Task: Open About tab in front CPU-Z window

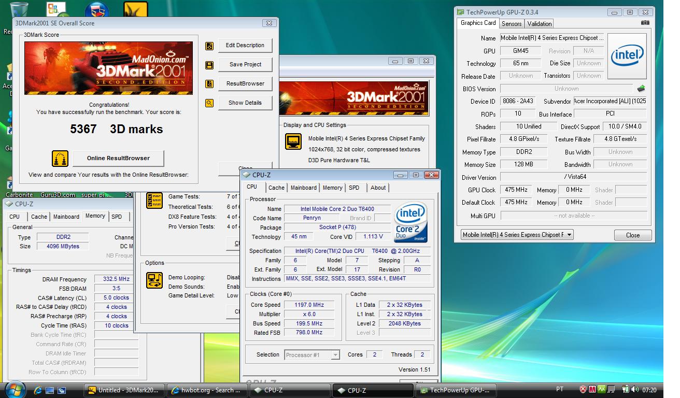Action: [x=378, y=188]
